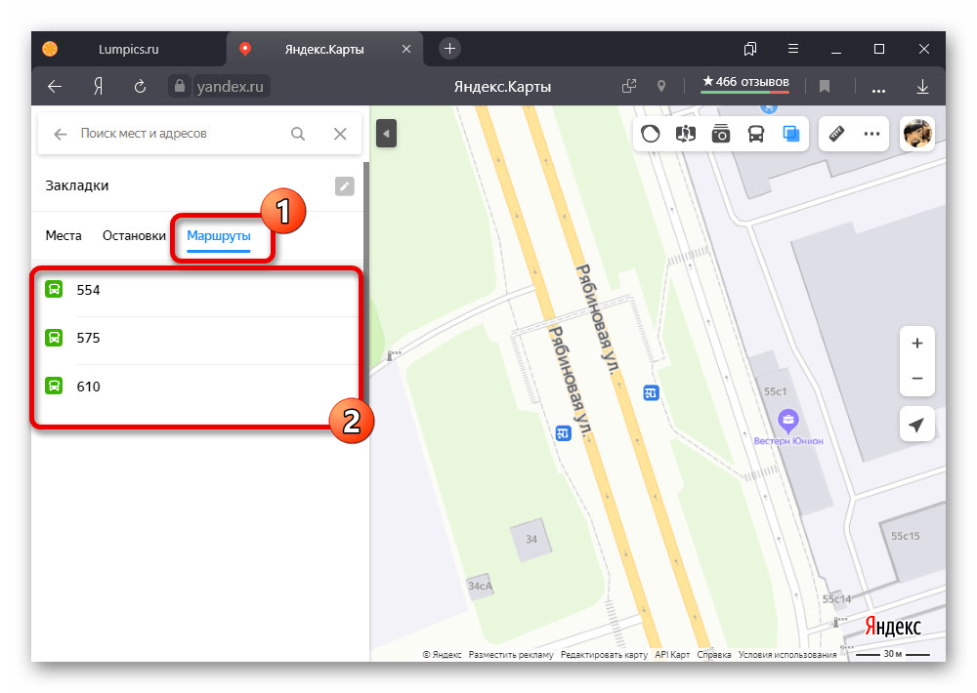Image resolution: width=977 pixels, height=693 pixels.
Task: Zoom in the map with plus button
Action: (x=917, y=344)
